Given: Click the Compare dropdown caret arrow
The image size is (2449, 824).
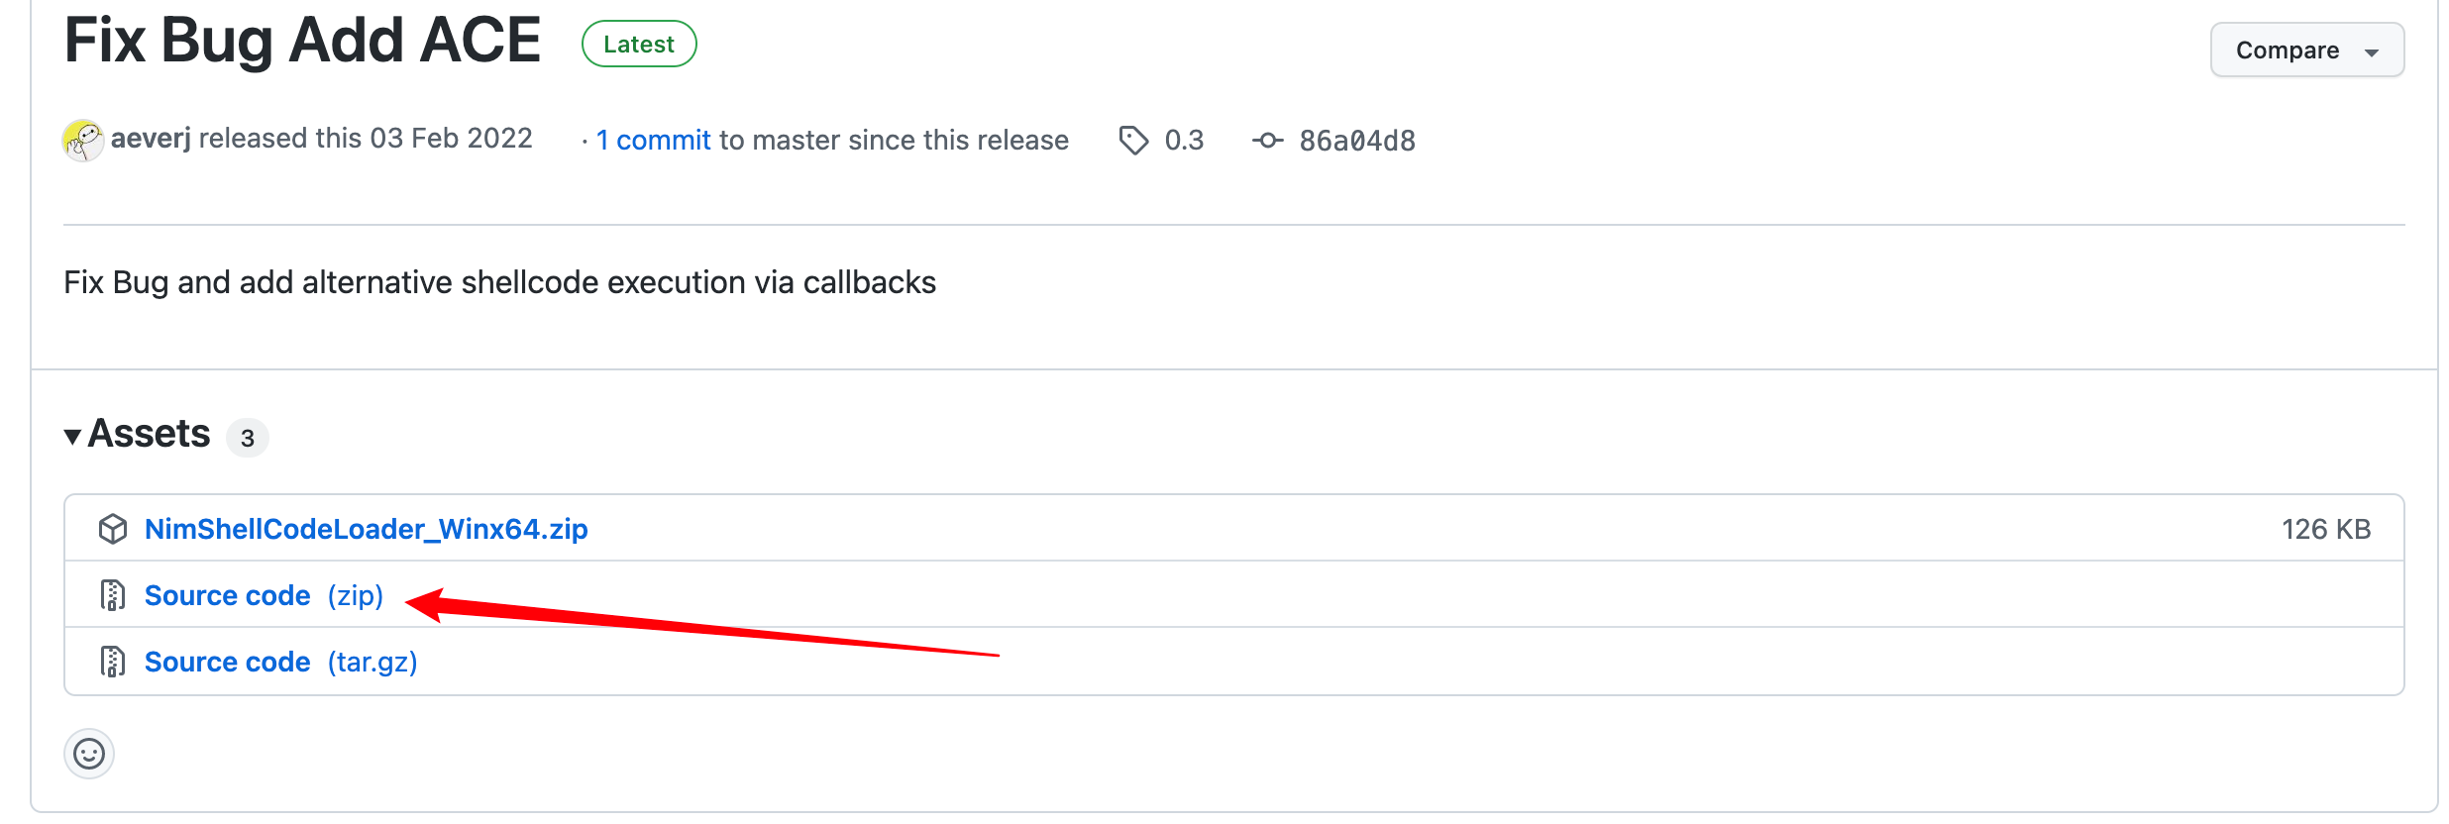Looking at the screenshot, I should tap(2372, 52).
